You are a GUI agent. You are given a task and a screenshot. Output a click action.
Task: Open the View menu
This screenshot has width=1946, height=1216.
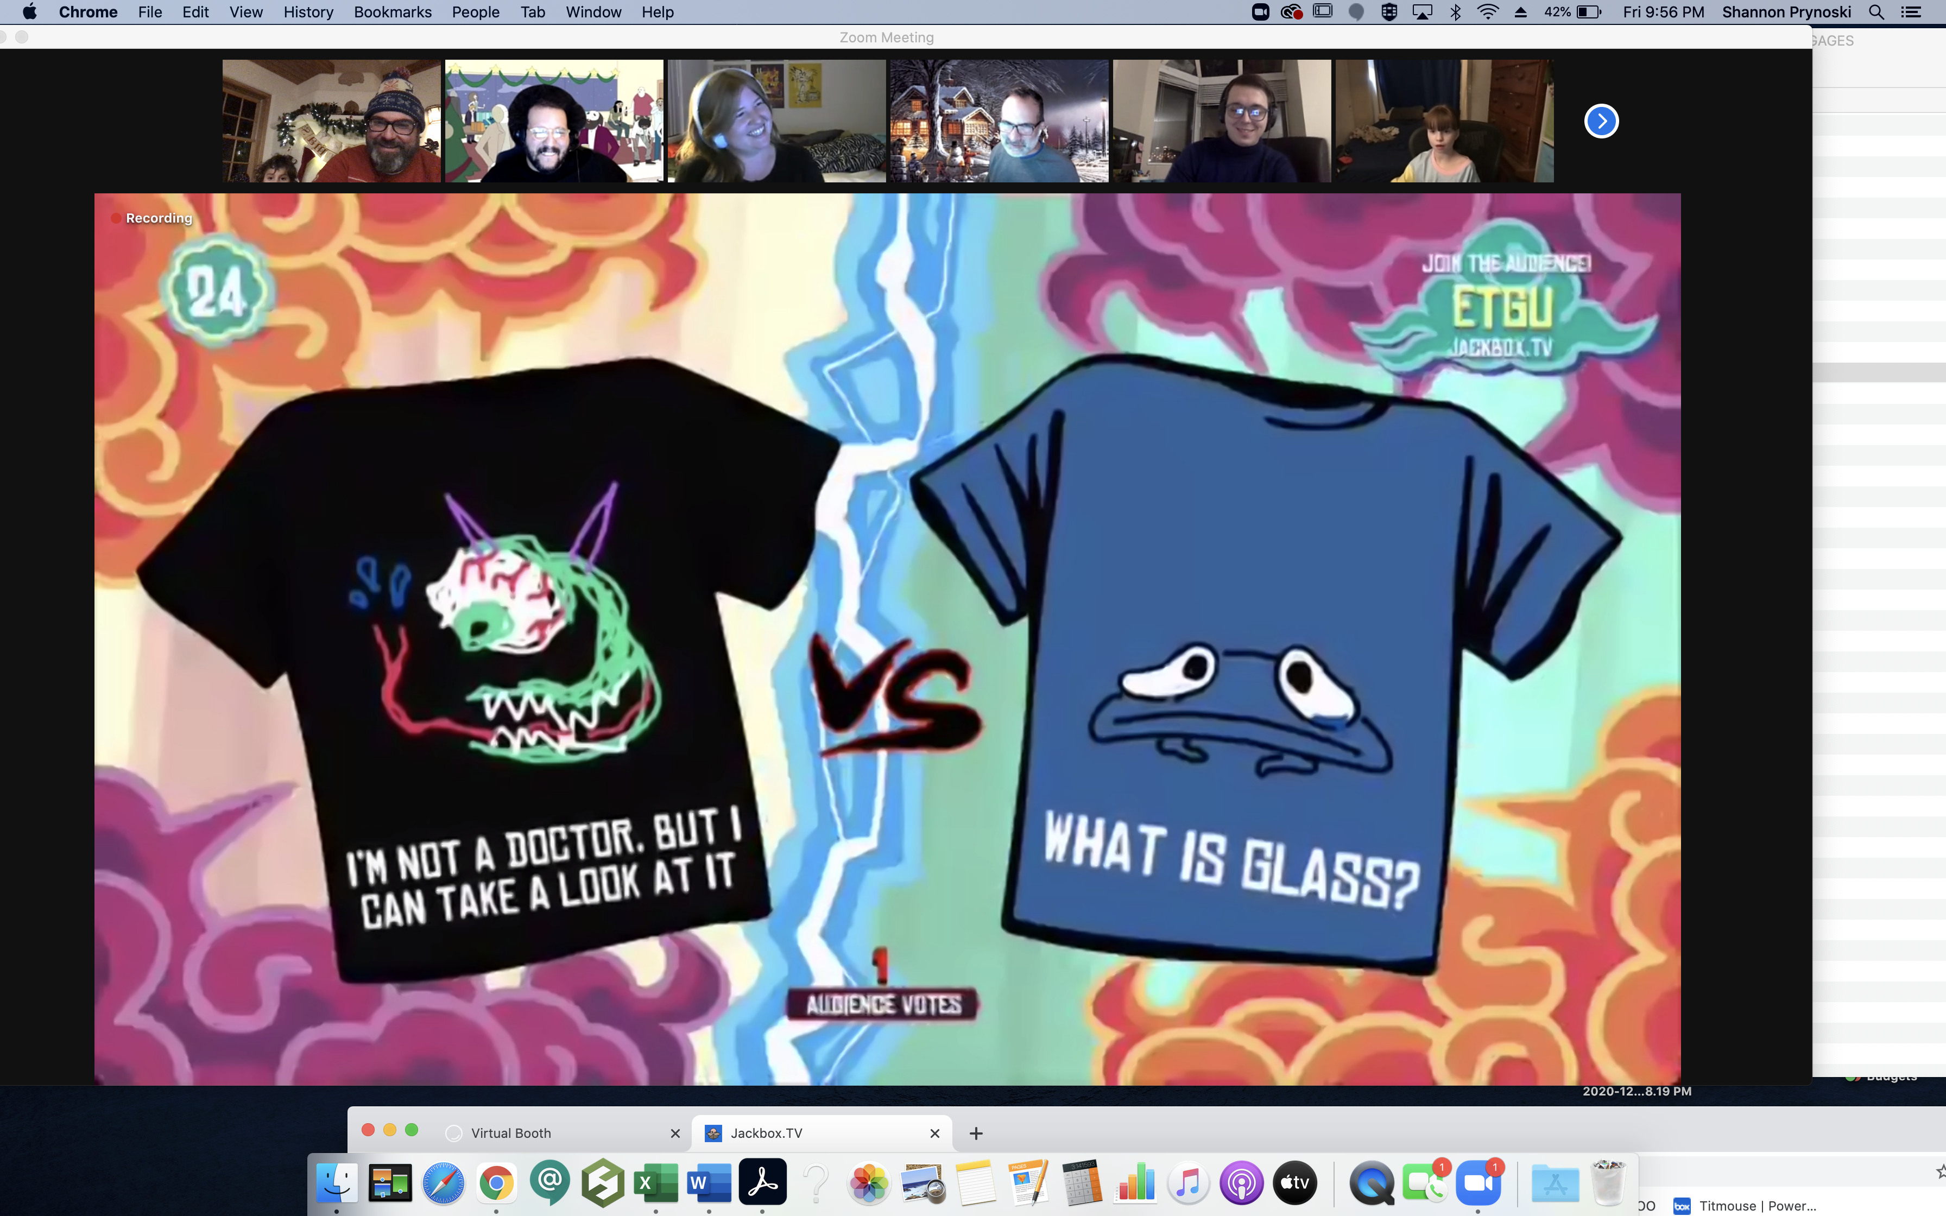pos(246,12)
